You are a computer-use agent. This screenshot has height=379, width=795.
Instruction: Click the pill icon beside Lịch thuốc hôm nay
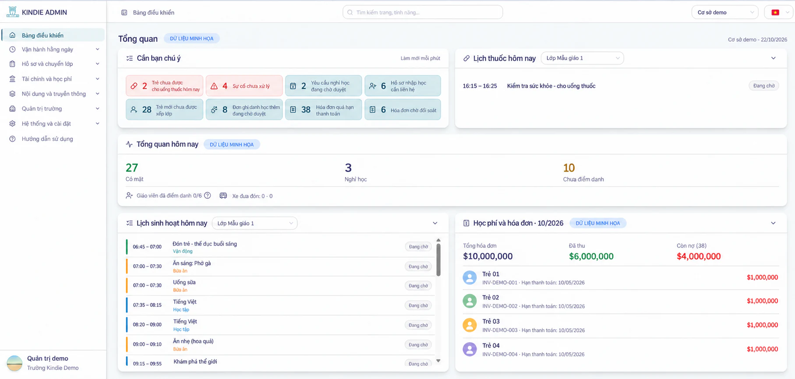[466, 58]
